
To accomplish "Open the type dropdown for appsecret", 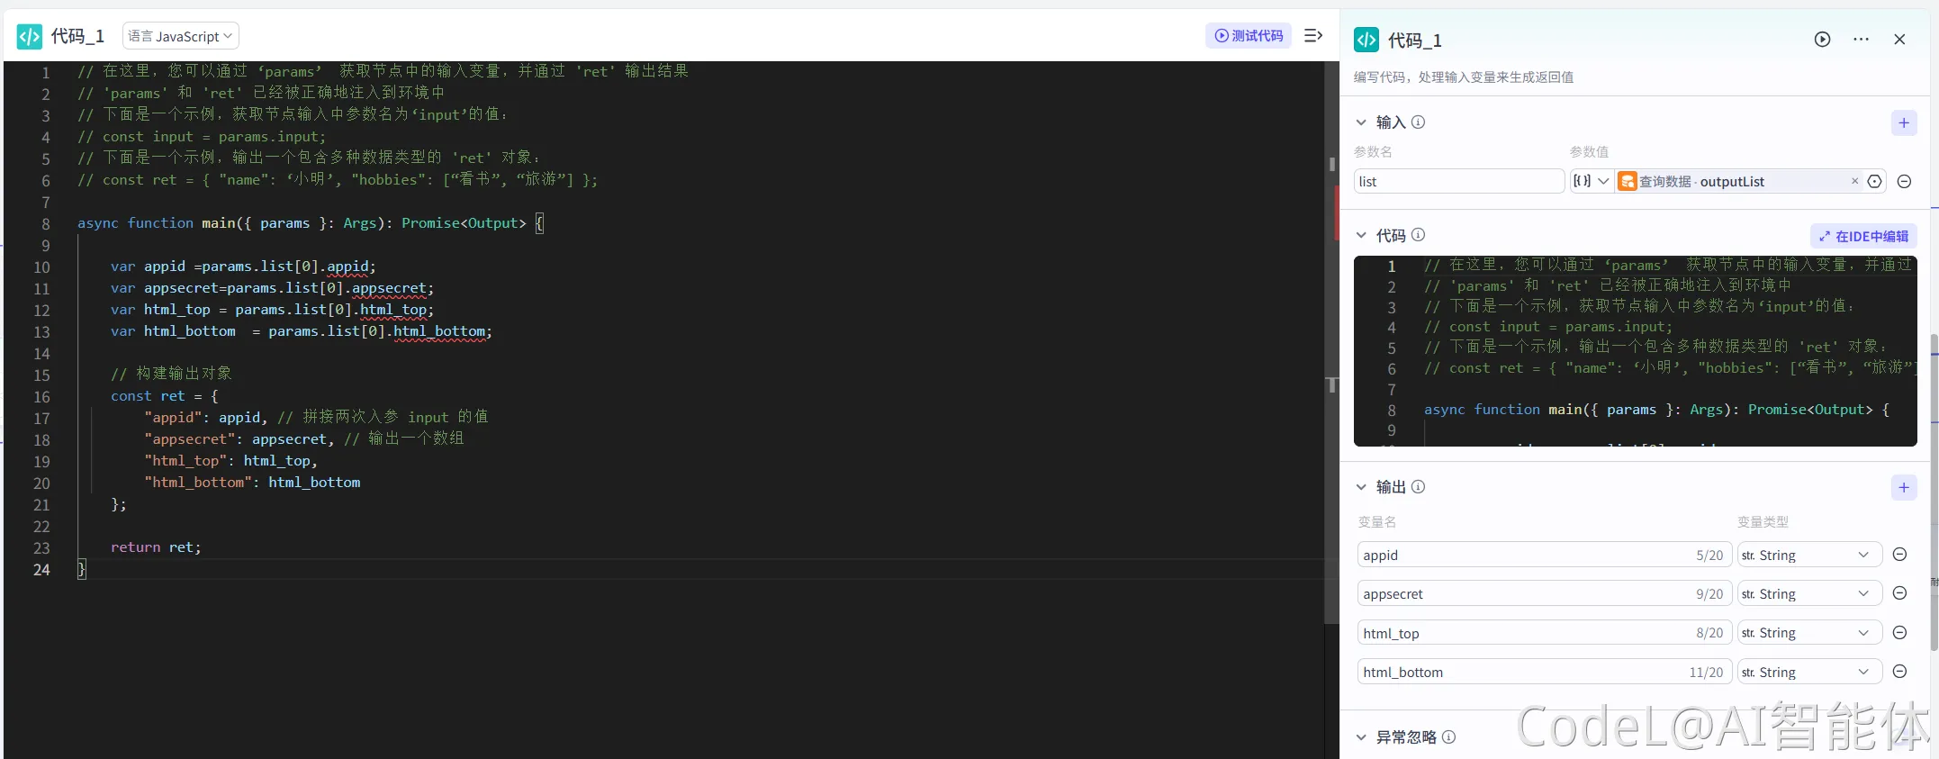I will 1808,594.
